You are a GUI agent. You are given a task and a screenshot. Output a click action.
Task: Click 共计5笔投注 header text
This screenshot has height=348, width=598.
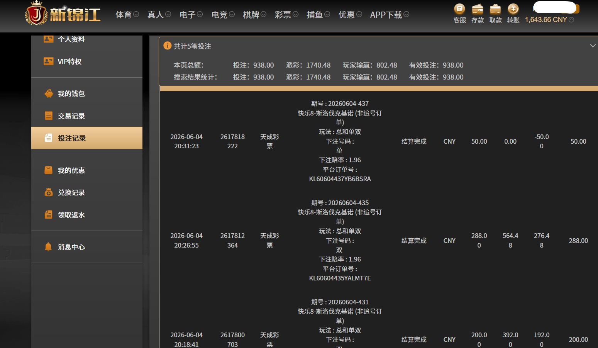tap(192, 46)
